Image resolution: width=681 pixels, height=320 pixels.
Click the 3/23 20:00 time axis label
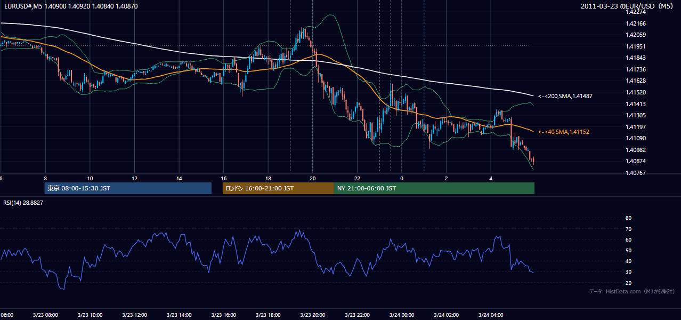tap(313, 315)
